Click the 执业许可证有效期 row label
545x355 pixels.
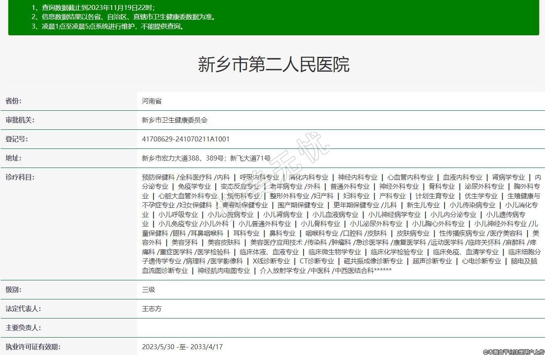(33, 347)
